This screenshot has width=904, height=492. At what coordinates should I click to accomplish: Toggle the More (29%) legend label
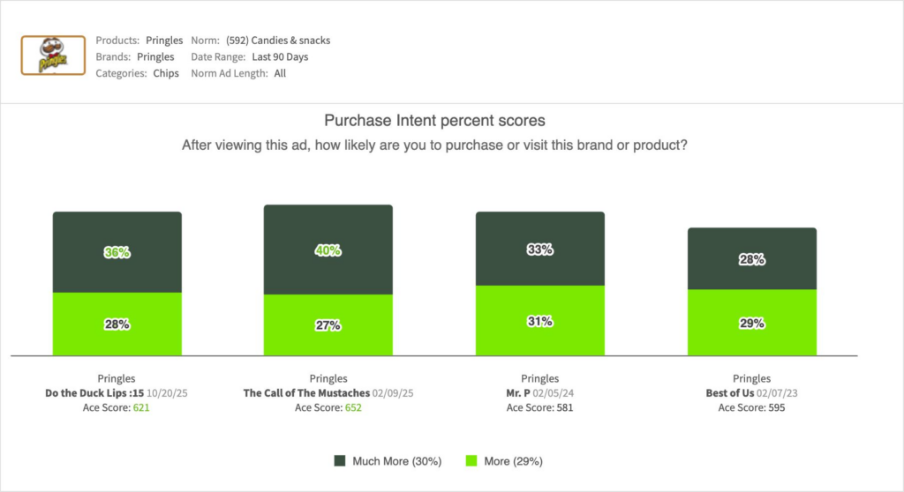[513, 461]
